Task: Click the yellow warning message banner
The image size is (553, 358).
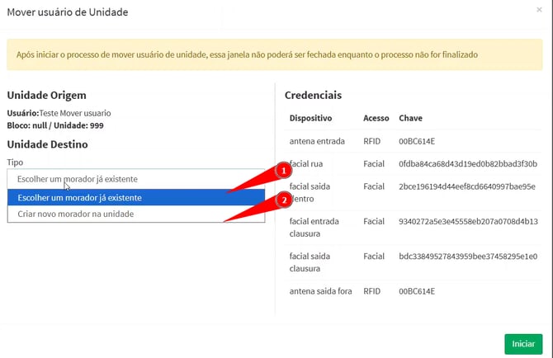Action: [x=276, y=55]
